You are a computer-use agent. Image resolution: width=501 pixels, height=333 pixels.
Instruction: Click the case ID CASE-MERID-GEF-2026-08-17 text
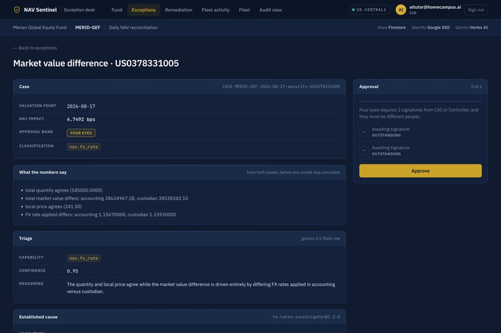coord(281,87)
